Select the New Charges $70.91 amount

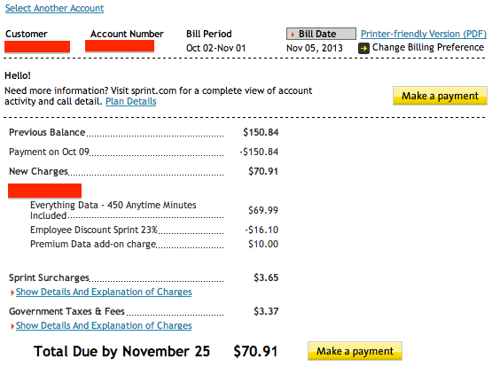(x=263, y=172)
